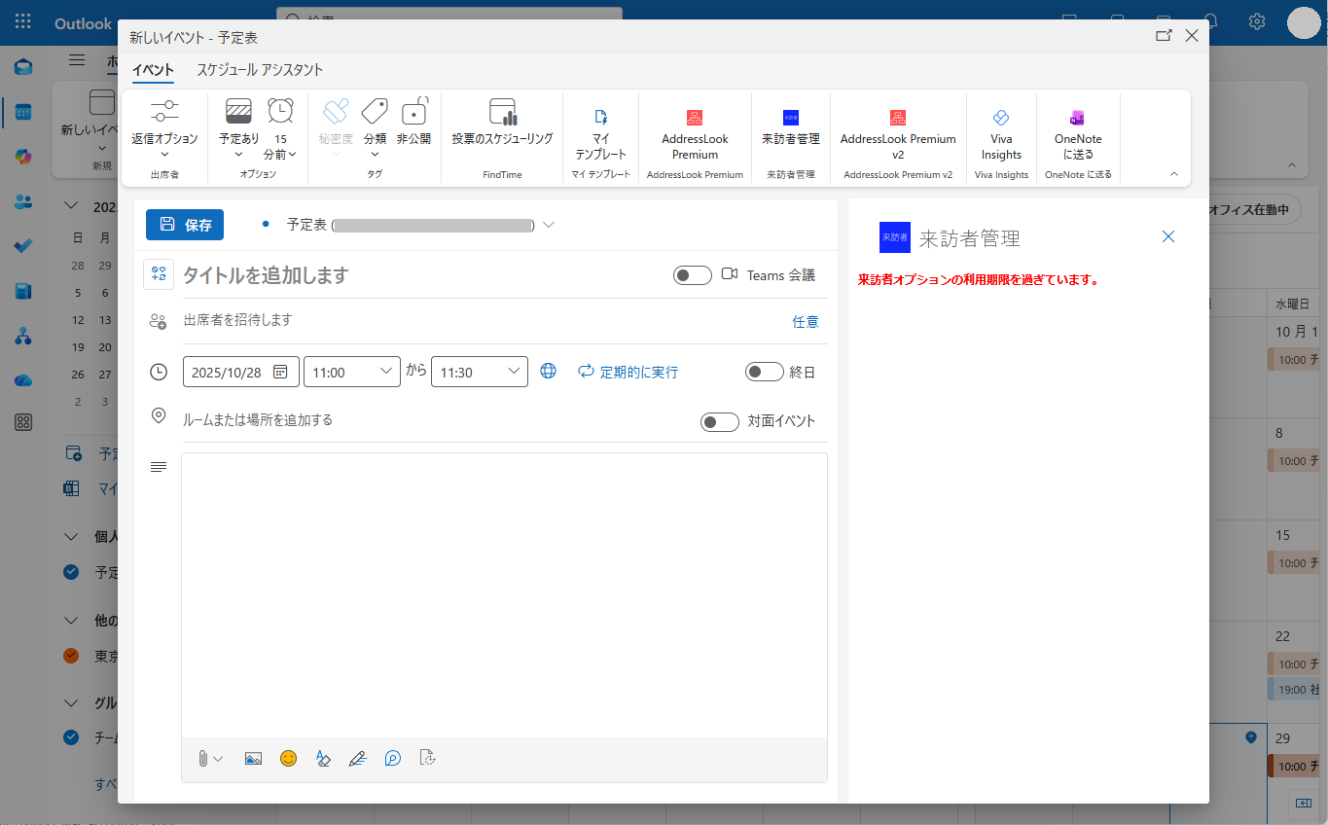This screenshot has height=825, width=1328.
Task: Expand the 予定表 calendar selector chevron
Action: (x=549, y=225)
